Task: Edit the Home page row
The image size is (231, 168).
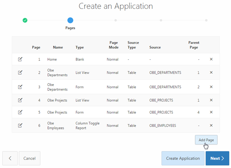Action: tap(20, 59)
